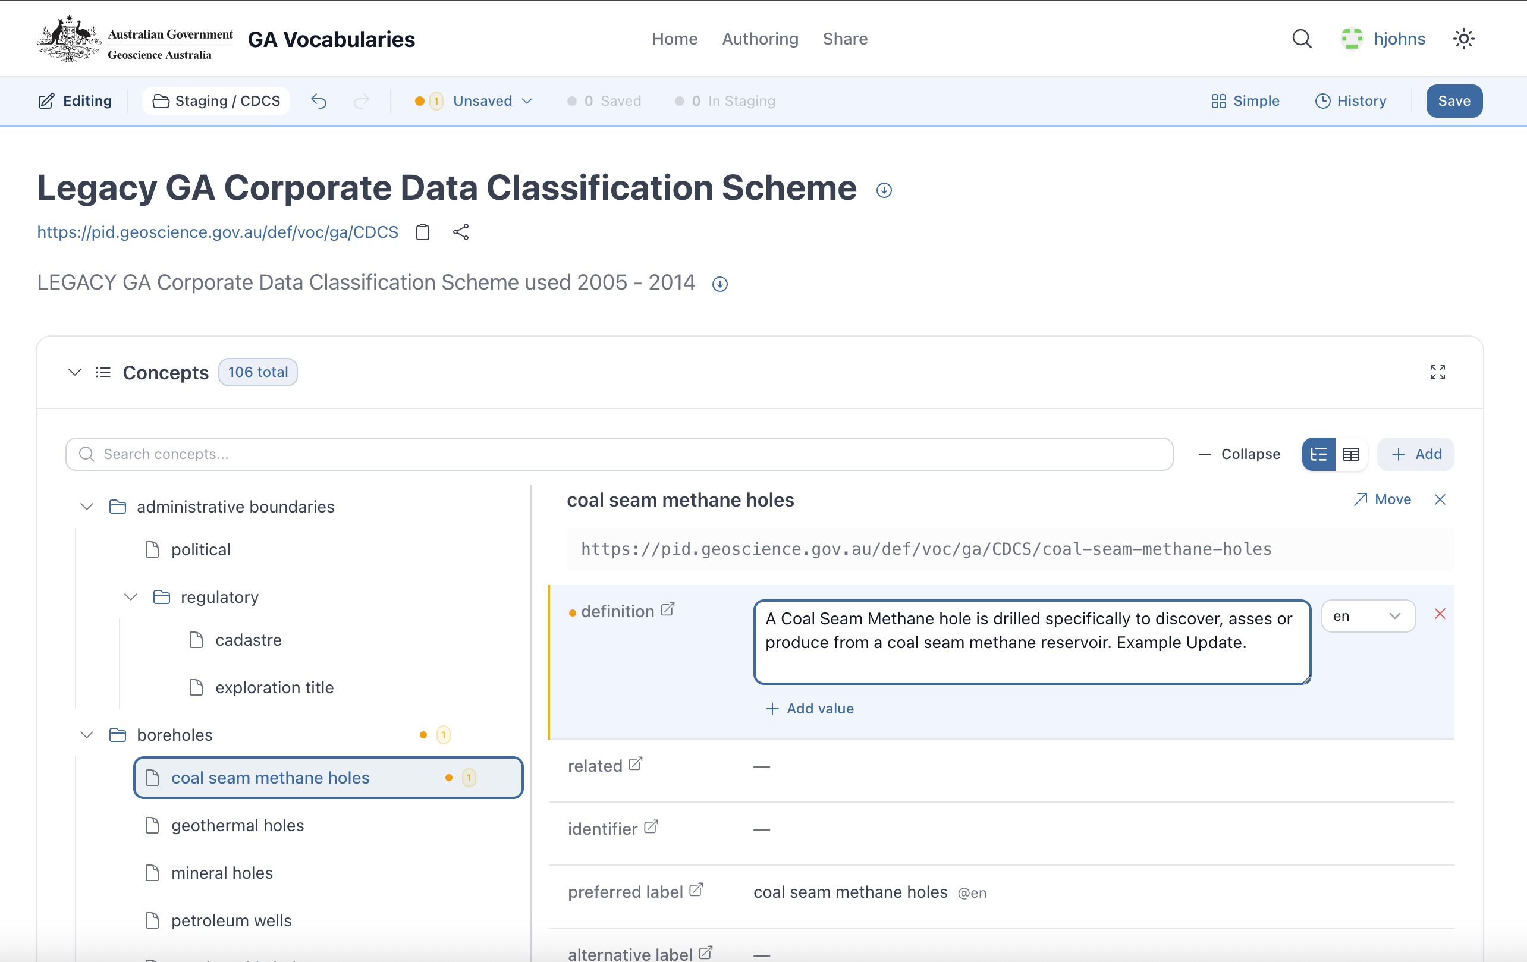Click the share icon beside URL
Image resolution: width=1527 pixels, height=962 pixels.
click(x=461, y=232)
